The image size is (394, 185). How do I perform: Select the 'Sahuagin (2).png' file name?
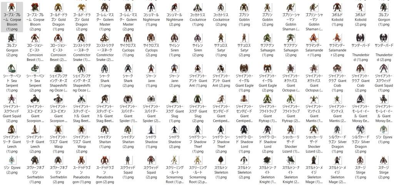coord(291,50)
